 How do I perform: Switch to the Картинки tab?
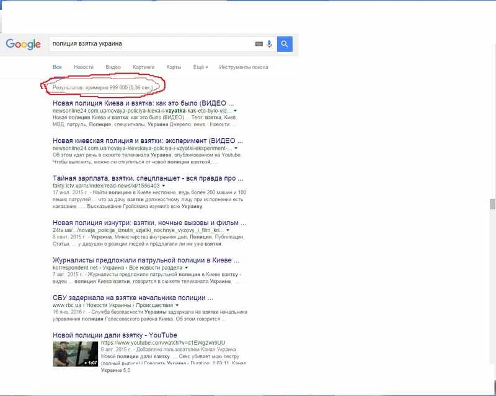click(143, 67)
